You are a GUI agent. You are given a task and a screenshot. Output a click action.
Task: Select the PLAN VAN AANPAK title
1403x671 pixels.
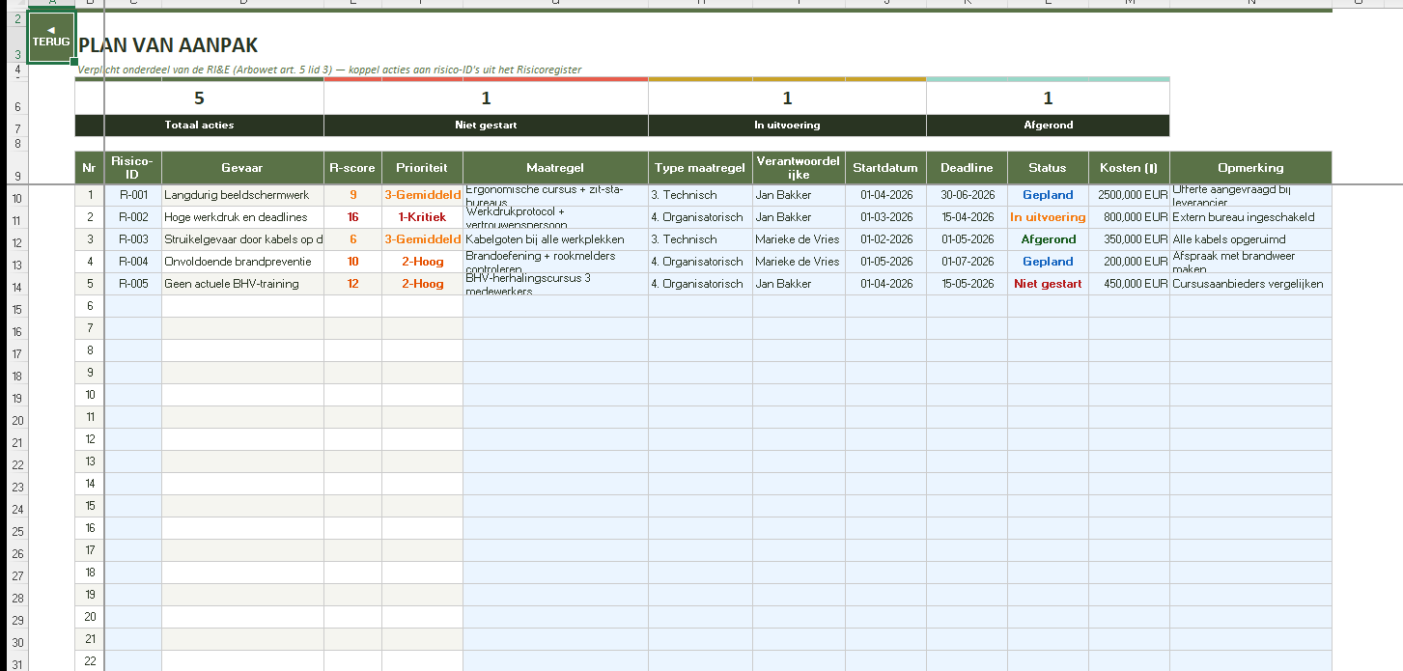pyautogui.click(x=169, y=45)
